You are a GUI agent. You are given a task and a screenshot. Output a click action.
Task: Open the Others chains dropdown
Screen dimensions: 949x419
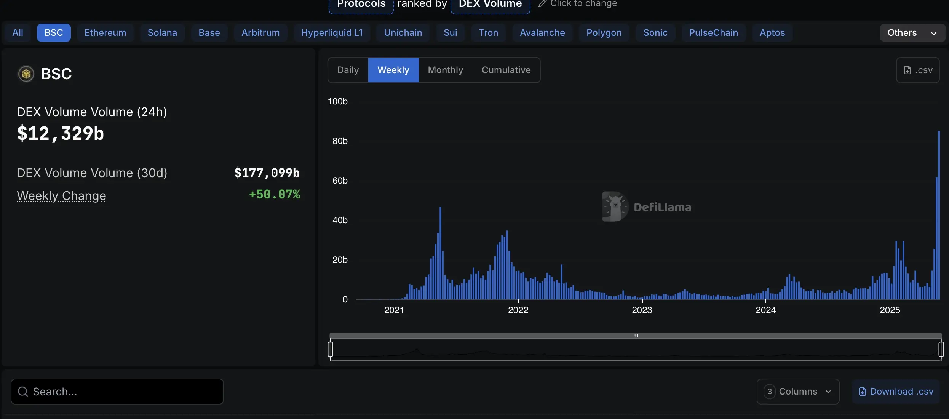912,33
